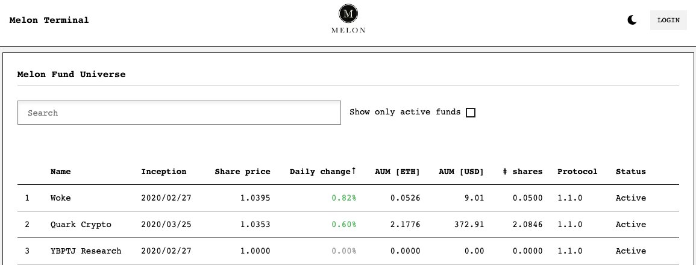Click the 0.60% daily change value
Image resolution: width=696 pixels, height=265 pixels.
pos(343,225)
